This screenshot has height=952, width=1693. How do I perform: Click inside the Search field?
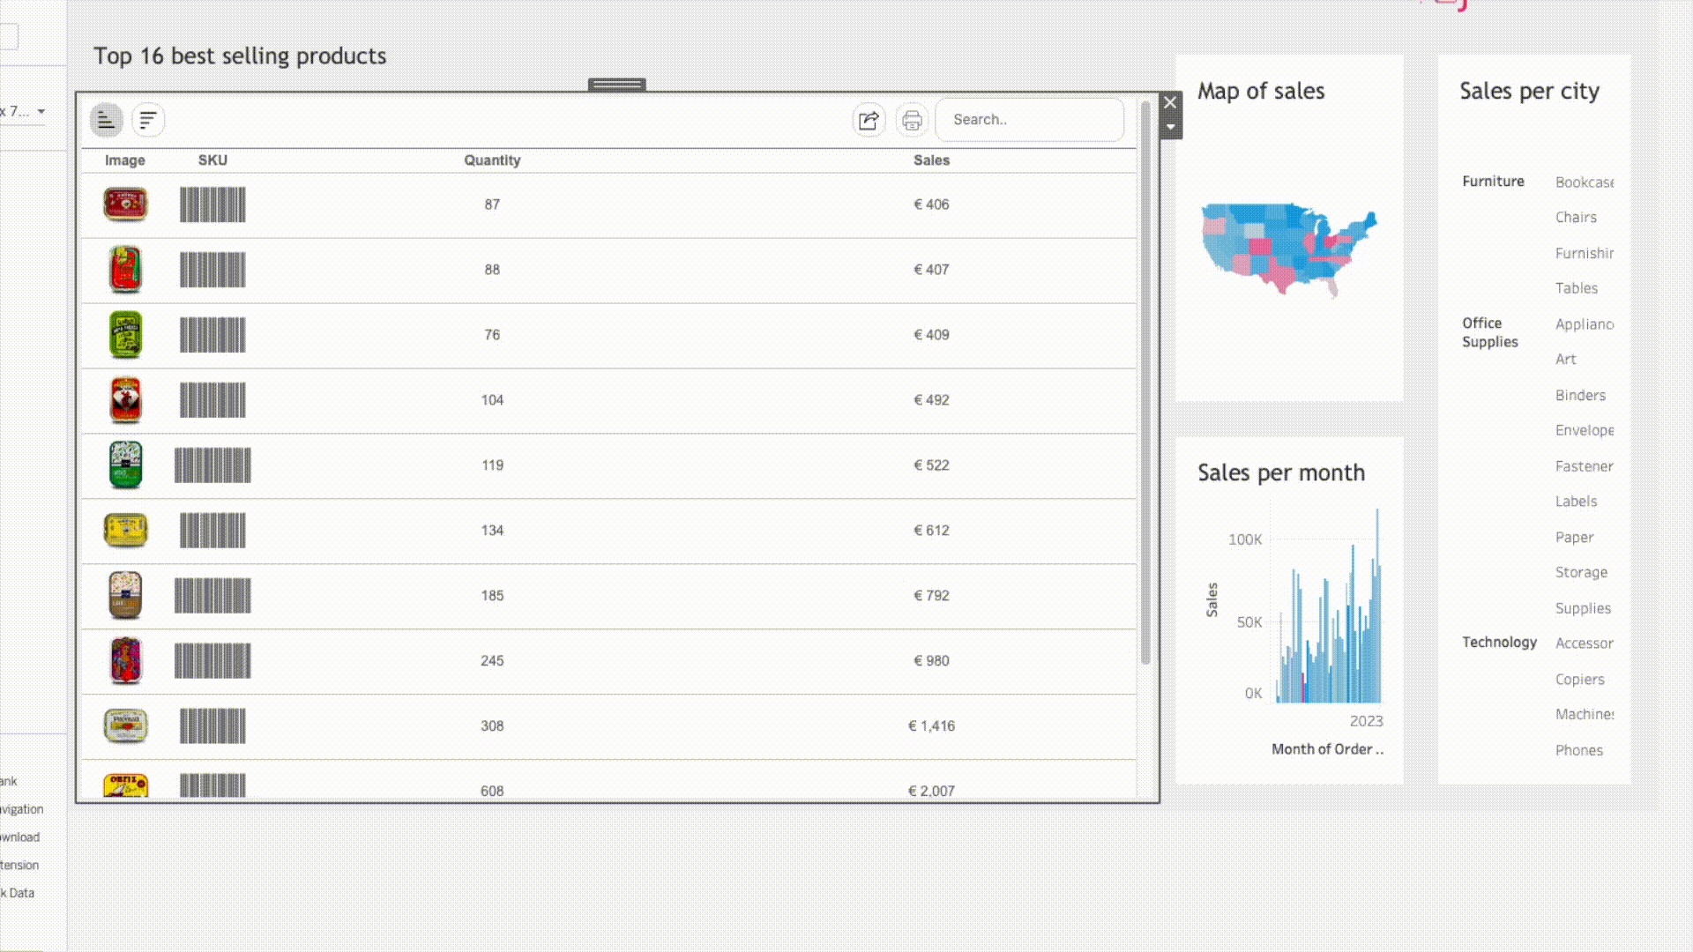click(1028, 120)
